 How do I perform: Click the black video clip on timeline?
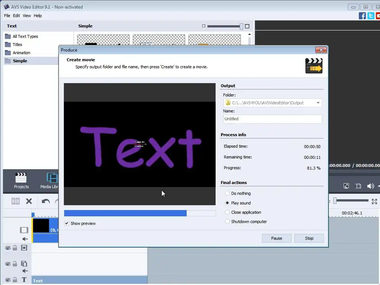[41, 226]
